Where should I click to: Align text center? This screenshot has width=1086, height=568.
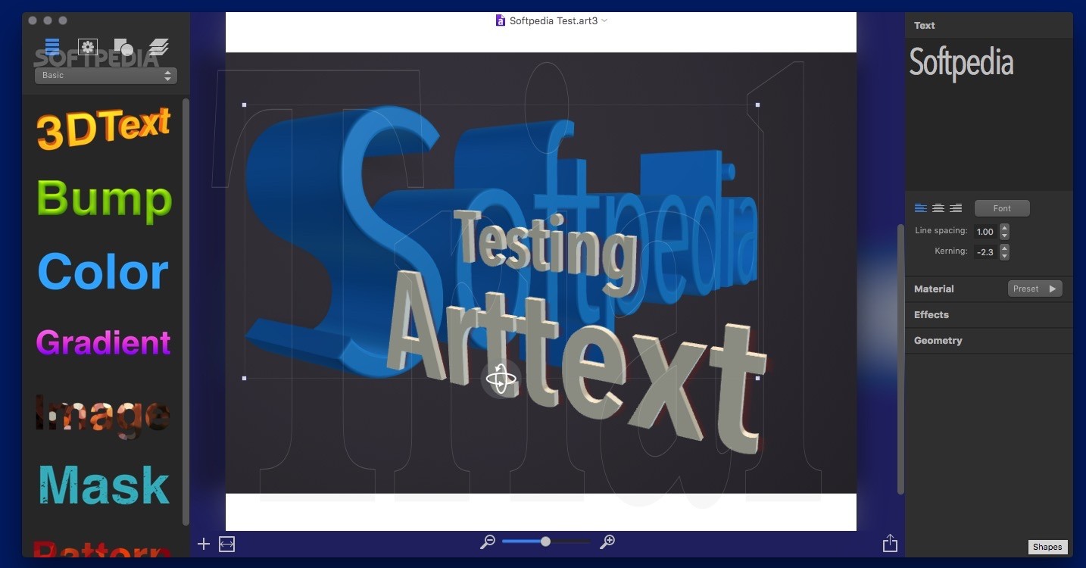pyautogui.click(x=938, y=208)
